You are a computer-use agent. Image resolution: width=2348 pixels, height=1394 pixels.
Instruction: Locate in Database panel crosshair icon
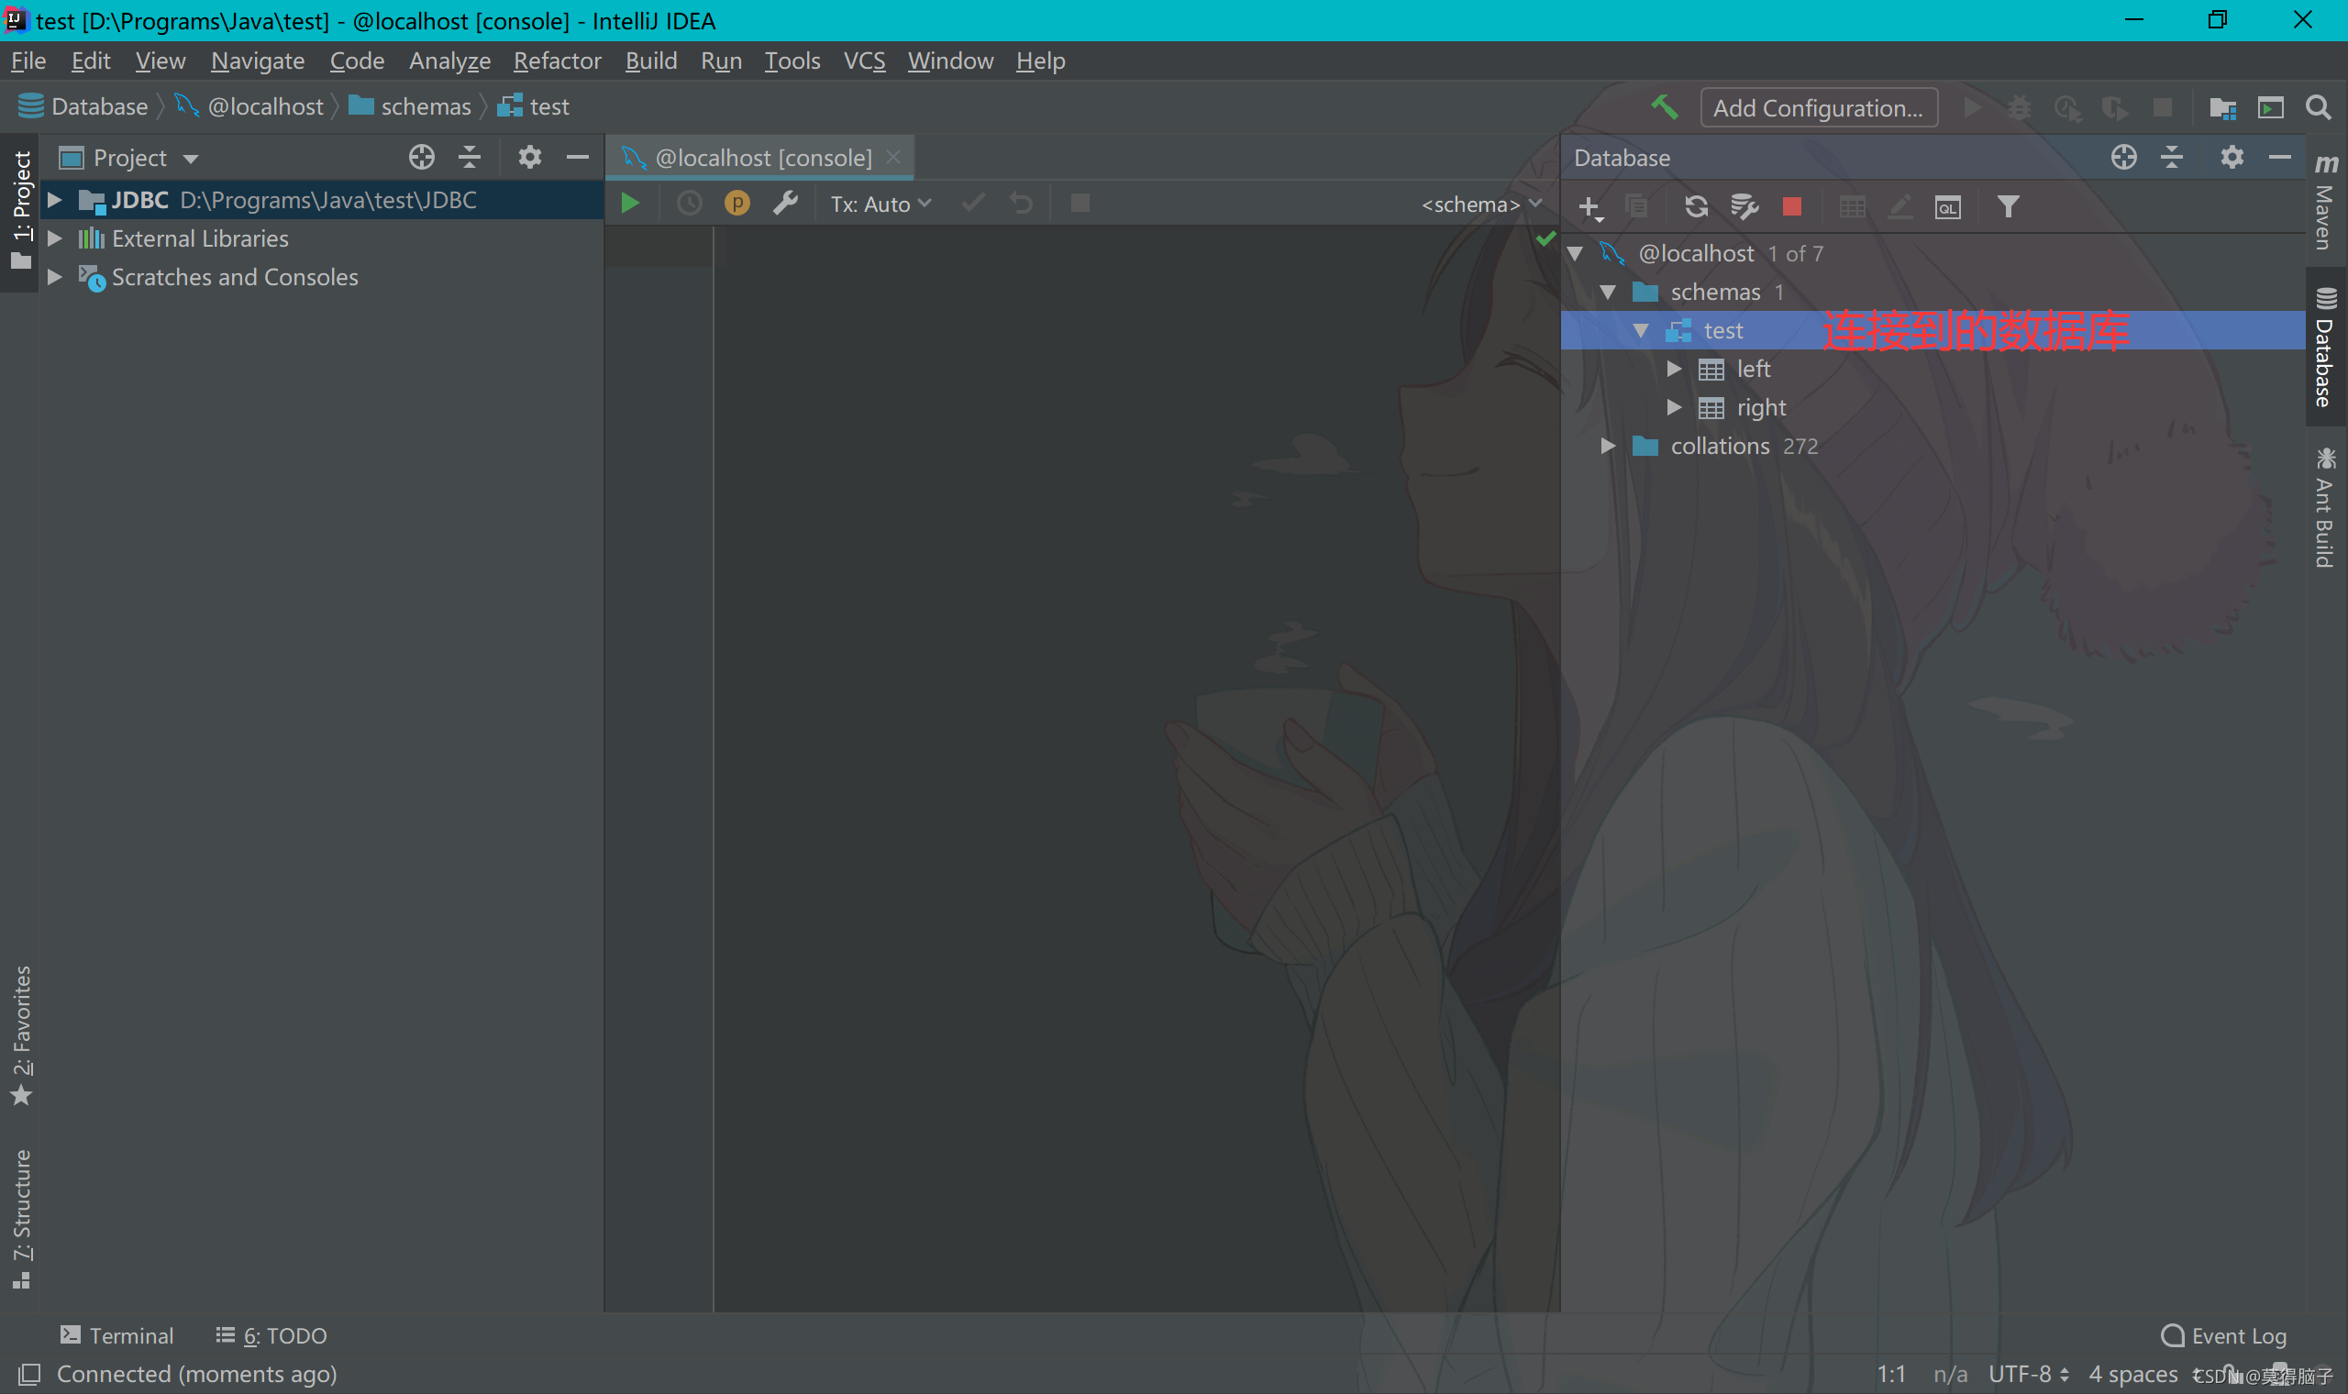pos(2124,157)
